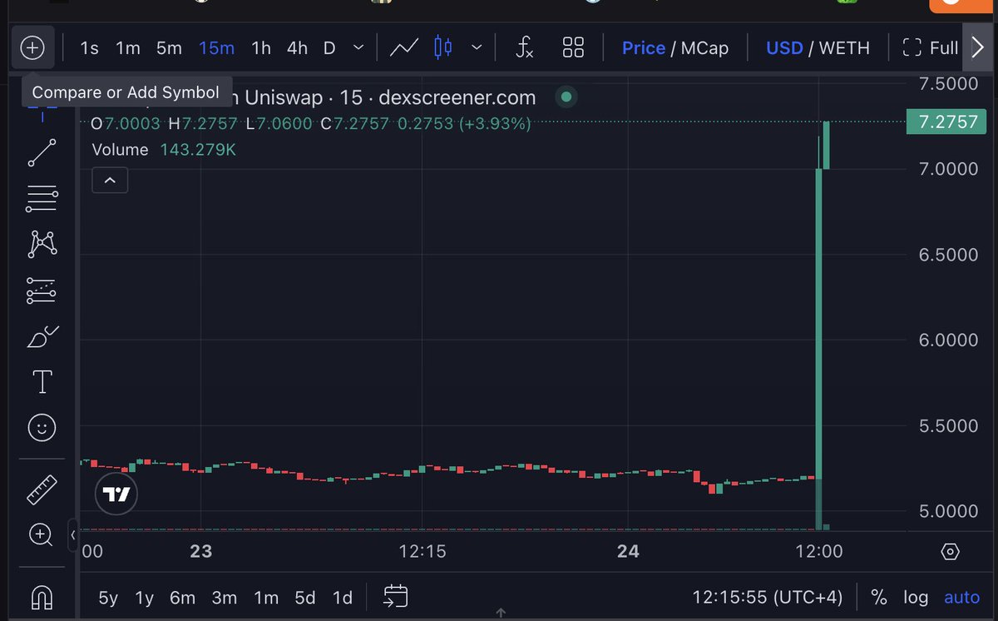The image size is (998, 621).
Task: Click the Compare or Add Symbol plus icon
Action: tap(32, 48)
